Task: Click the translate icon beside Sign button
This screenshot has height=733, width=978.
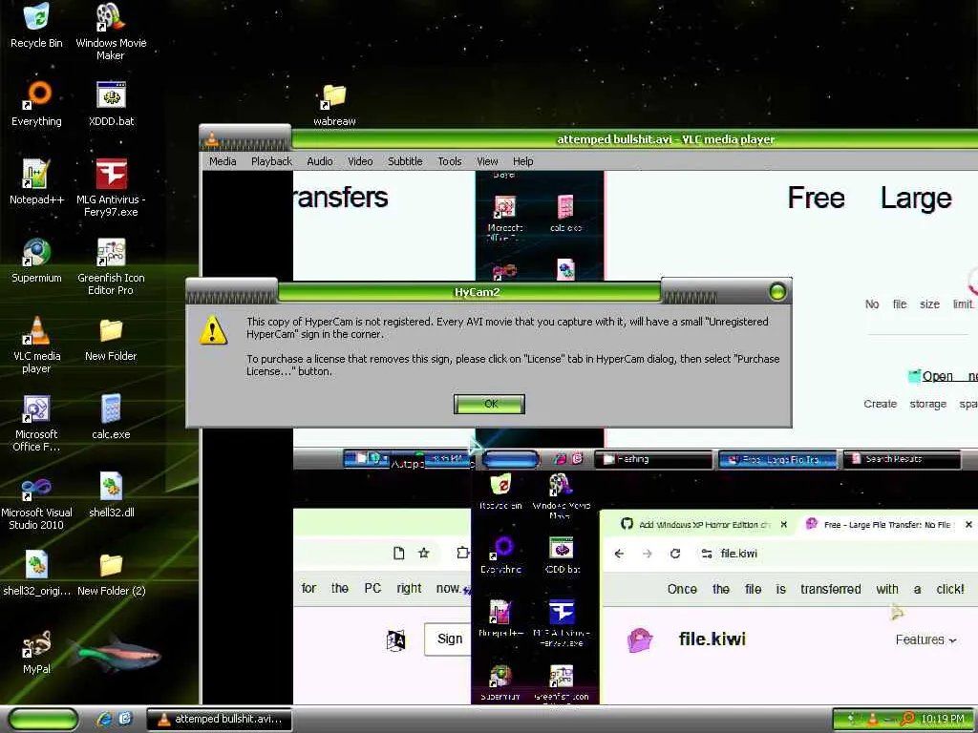Action: point(396,639)
